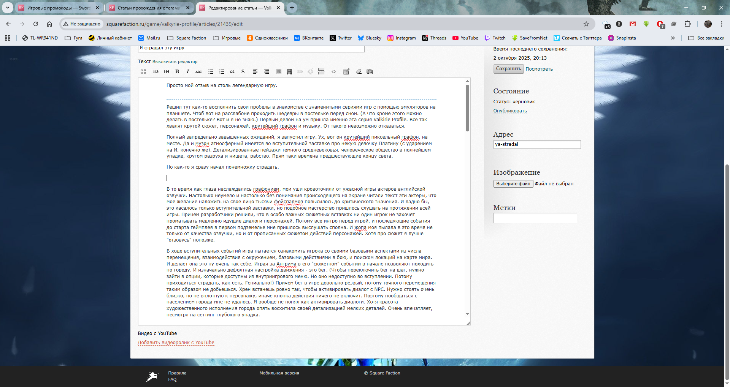Insert a bulleted list
The image size is (730, 387).
click(211, 71)
